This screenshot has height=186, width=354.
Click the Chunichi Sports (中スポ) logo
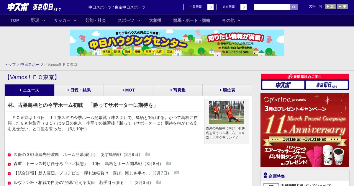coord(18,7)
